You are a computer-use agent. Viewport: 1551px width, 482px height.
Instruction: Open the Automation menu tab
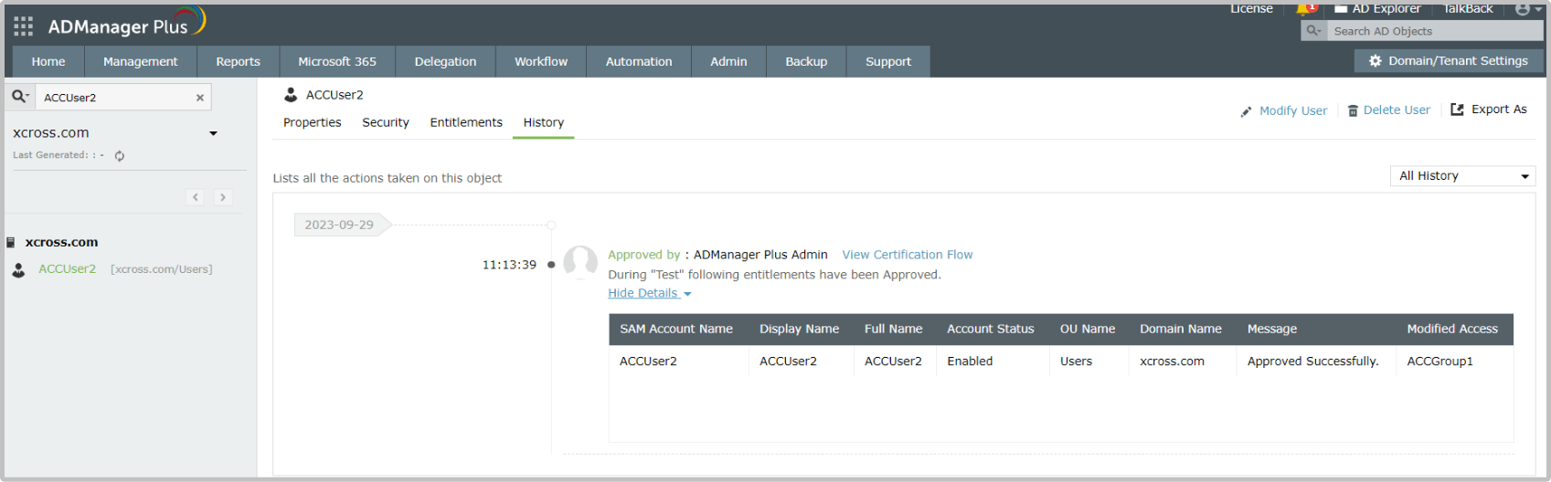click(x=639, y=62)
